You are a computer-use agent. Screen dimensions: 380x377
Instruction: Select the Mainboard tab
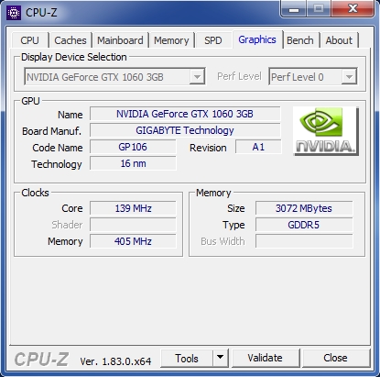click(120, 40)
